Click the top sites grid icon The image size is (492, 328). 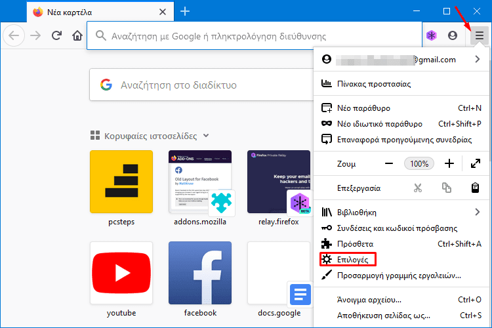pyautogui.click(x=95, y=135)
